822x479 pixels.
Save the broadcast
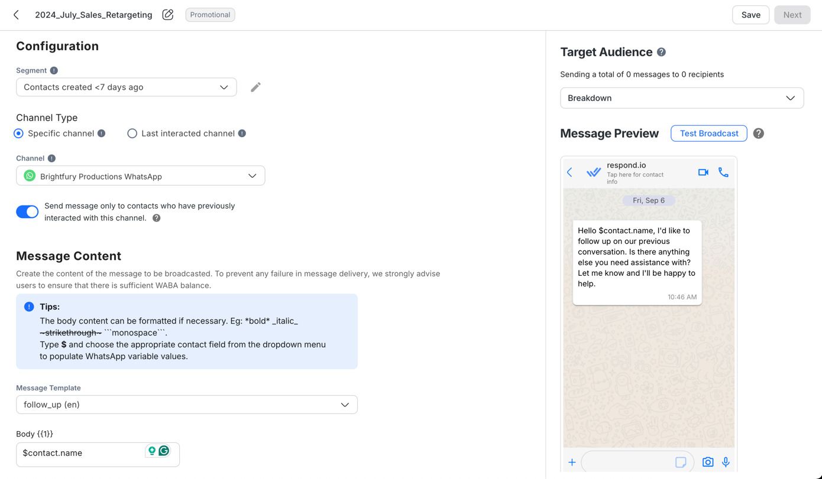pos(750,15)
